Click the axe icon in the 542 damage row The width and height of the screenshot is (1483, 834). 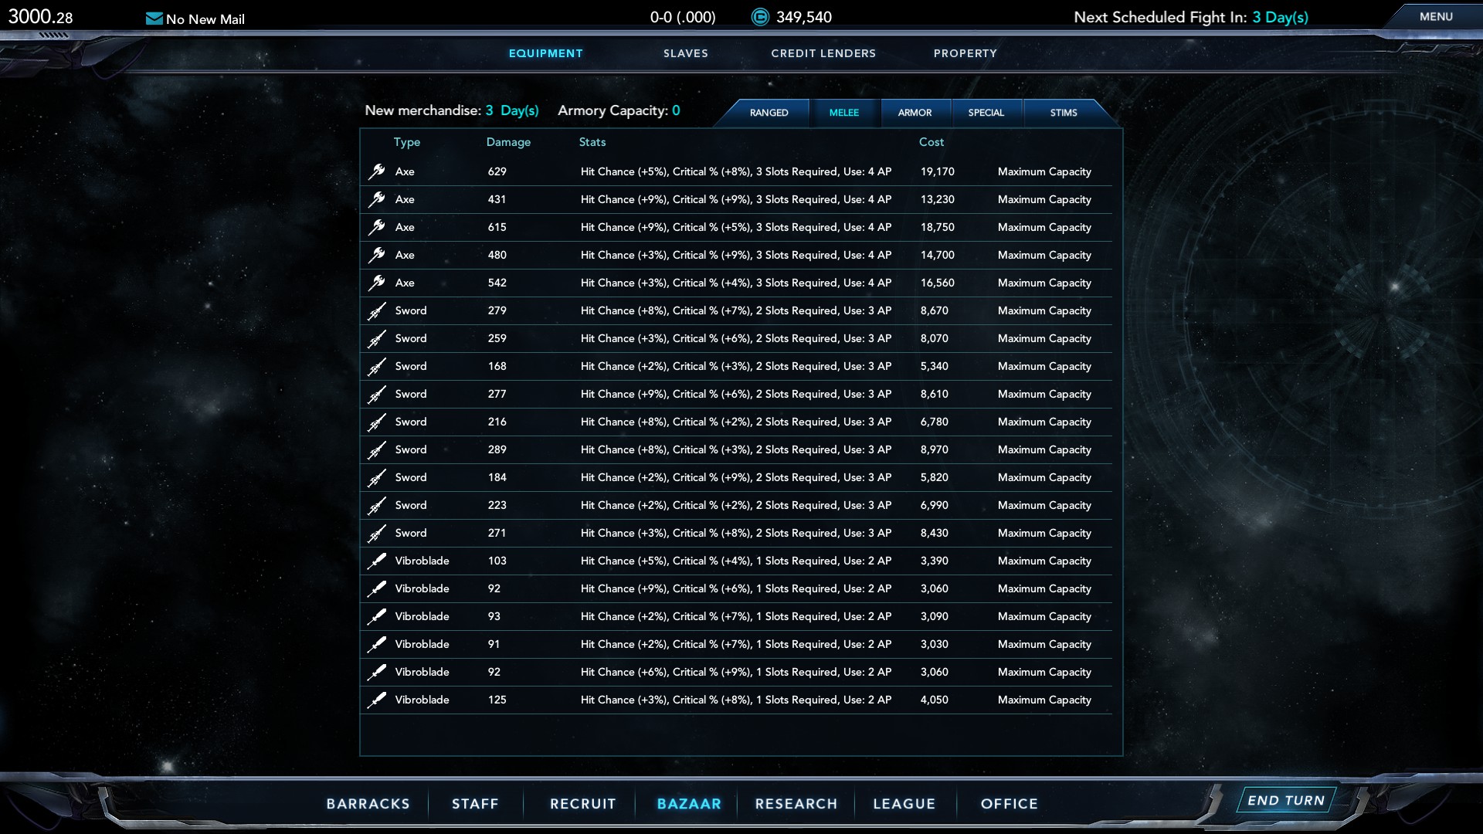click(x=376, y=283)
